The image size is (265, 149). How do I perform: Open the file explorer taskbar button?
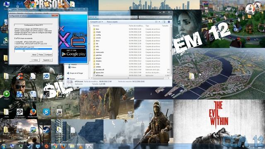pos(72,146)
